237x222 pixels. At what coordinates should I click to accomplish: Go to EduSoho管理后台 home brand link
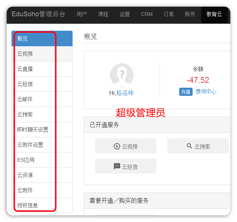pos(38,14)
